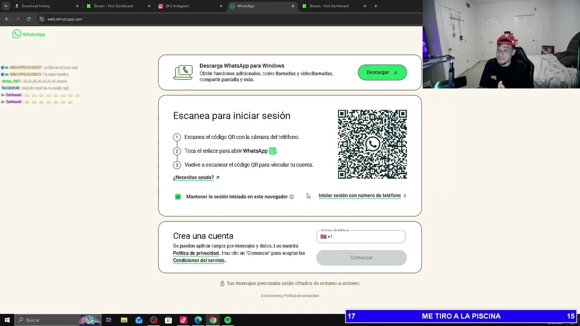
Task: Open the 'Política de privacidad' link in Crea una cuenta
Action: point(196,253)
